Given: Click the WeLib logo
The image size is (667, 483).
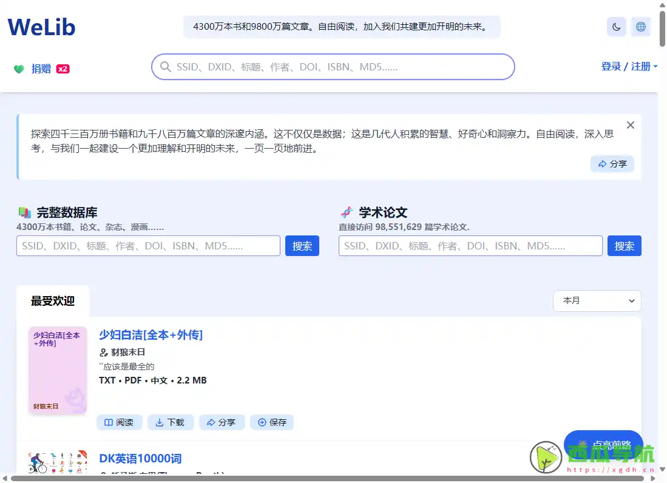Looking at the screenshot, I should pos(41,27).
